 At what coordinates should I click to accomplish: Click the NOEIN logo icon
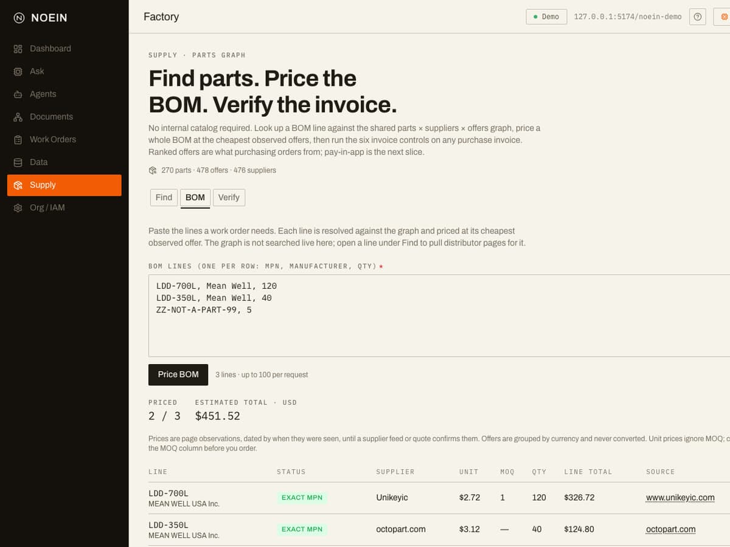[19, 18]
